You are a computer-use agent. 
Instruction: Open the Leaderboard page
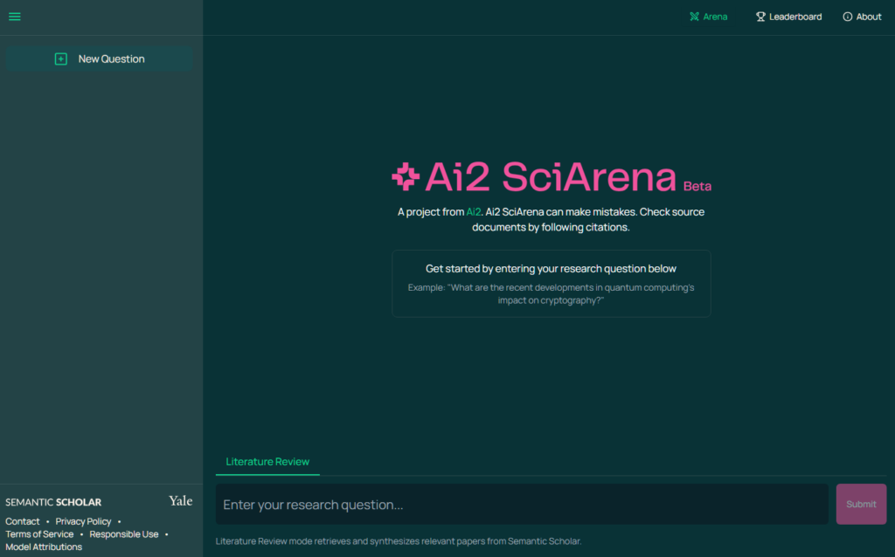(789, 17)
